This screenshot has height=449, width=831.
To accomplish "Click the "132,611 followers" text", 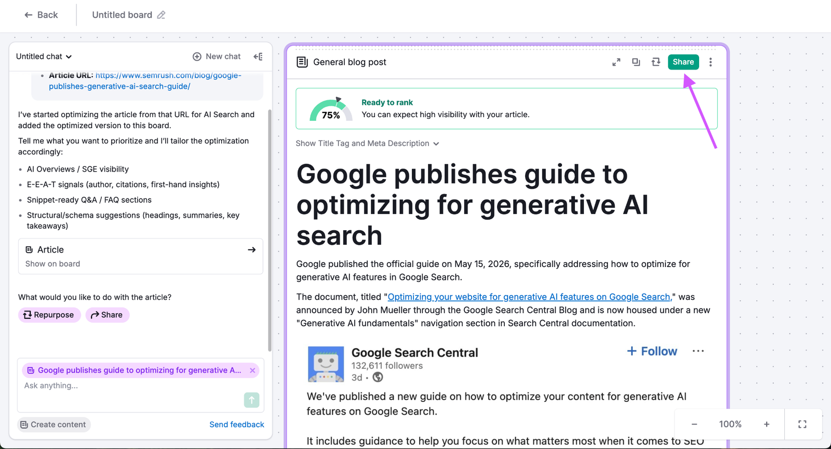I will (x=387, y=366).
